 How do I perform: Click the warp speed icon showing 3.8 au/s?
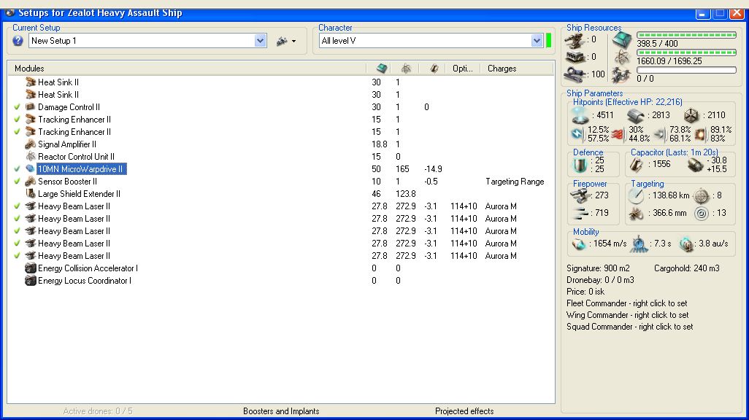[x=686, y=244]
